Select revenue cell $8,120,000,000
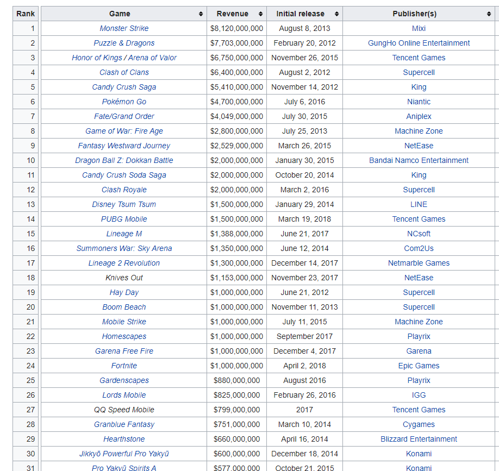 point(237,28)
